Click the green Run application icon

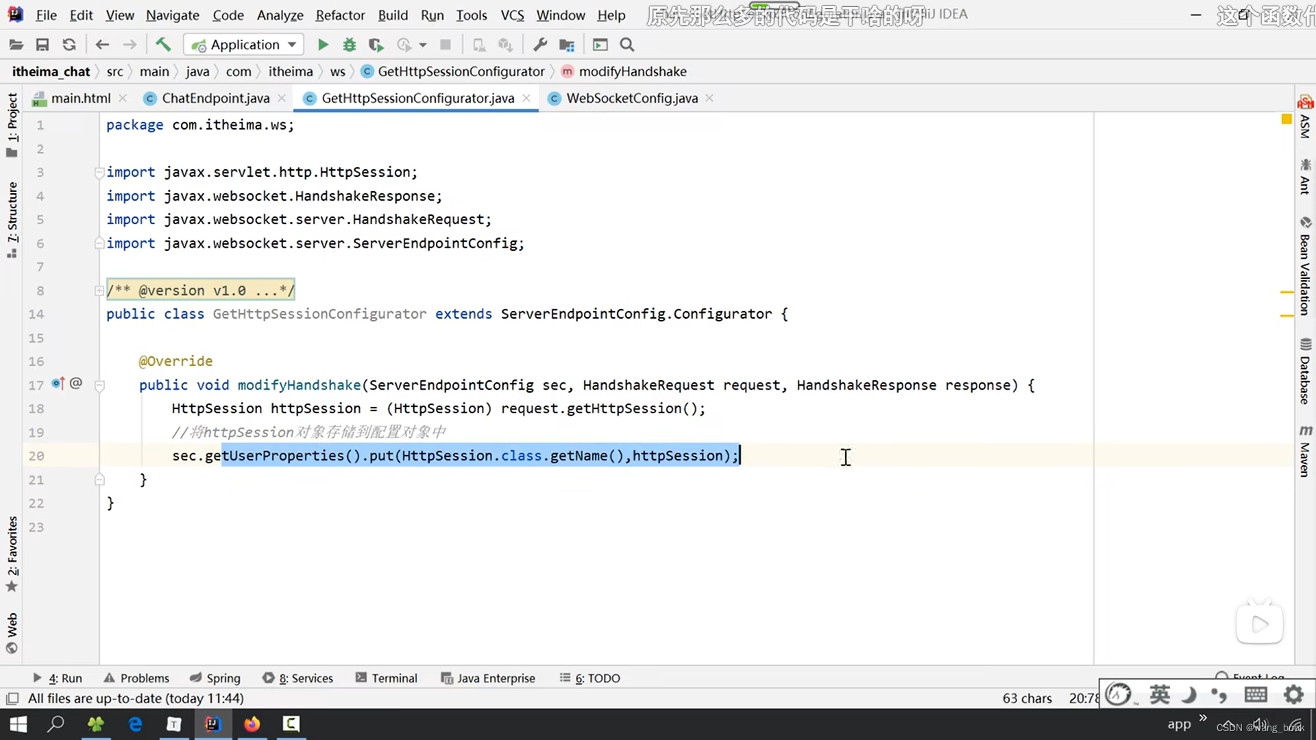tap(323, 45)
